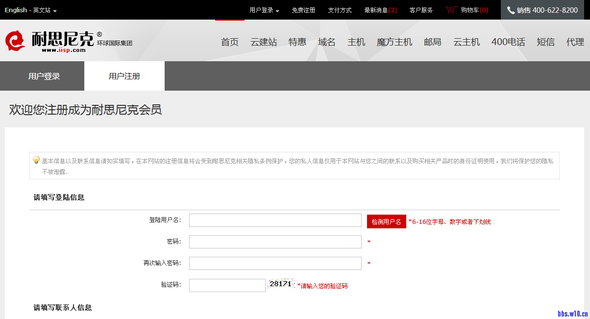Screen dimensions: 590x319
Task: Click the shopping cart icon
Action: [x=451, y=10]
